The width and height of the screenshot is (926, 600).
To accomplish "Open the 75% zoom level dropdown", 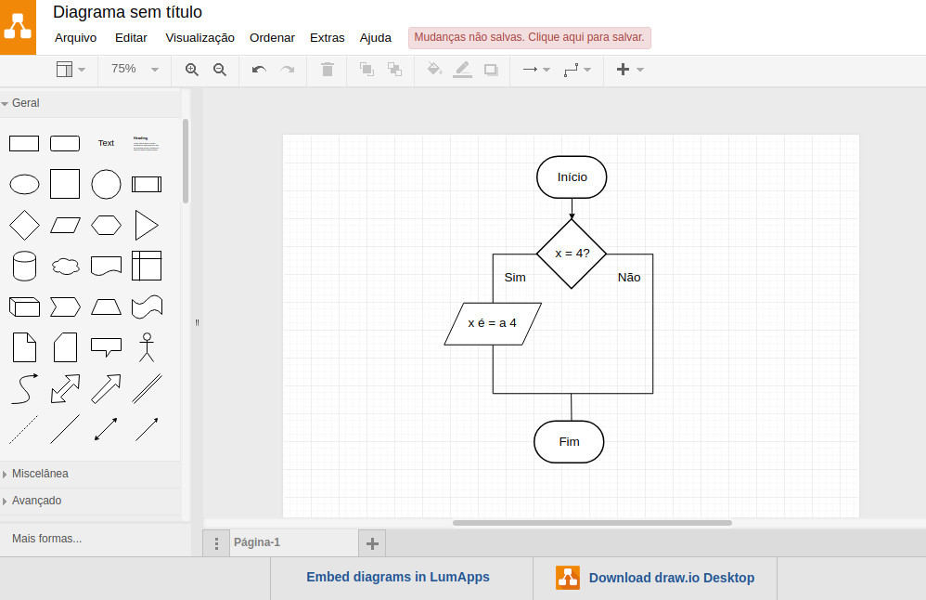I will 135,69.
